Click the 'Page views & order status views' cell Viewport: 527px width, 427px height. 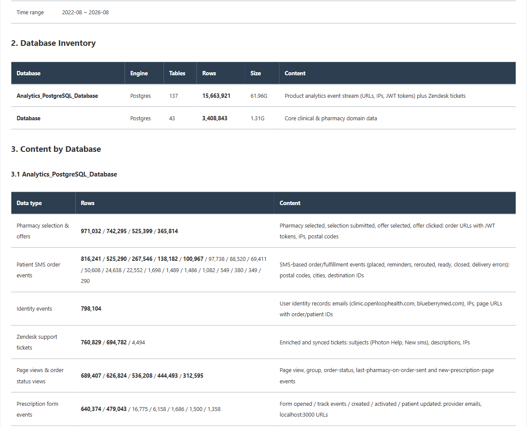(40, 376)
